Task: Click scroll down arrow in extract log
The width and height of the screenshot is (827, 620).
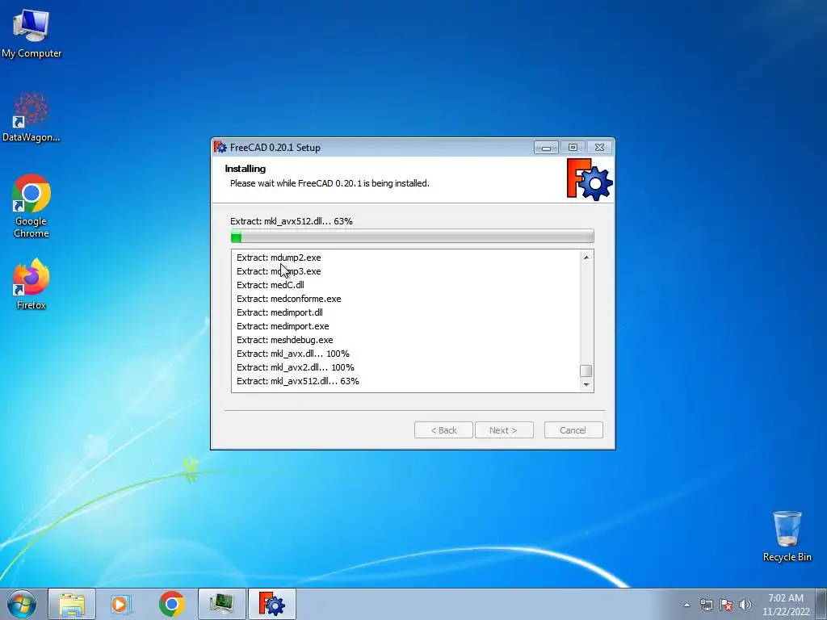Action: tap(586, 385)
